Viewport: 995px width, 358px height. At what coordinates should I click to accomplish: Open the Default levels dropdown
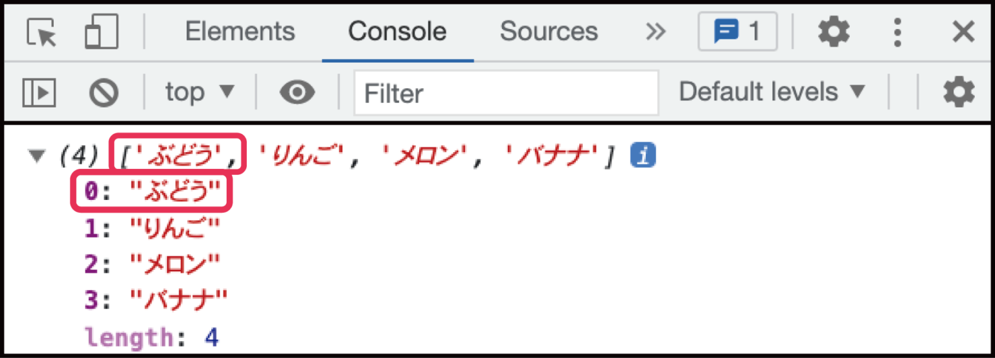pyautogui.click(x=772, y=93)
